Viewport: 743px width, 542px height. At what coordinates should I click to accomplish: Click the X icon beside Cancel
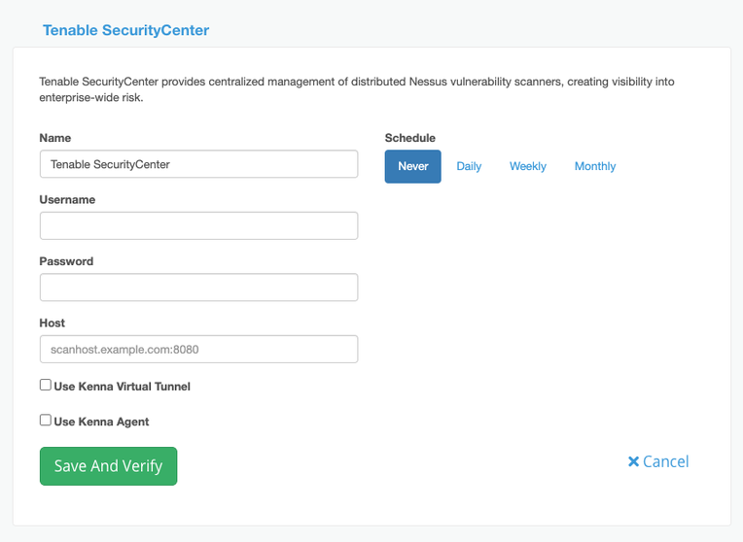pos(633,461)
